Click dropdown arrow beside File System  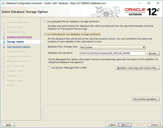[143, 47]
